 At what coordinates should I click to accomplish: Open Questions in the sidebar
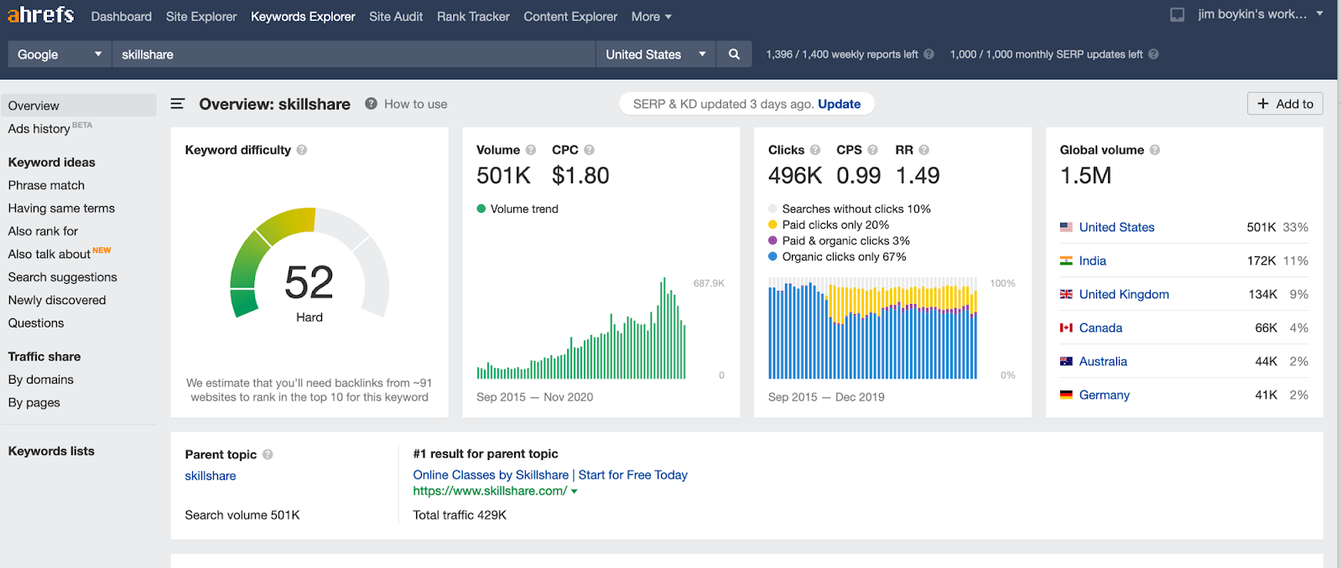(x=36, y=323)
